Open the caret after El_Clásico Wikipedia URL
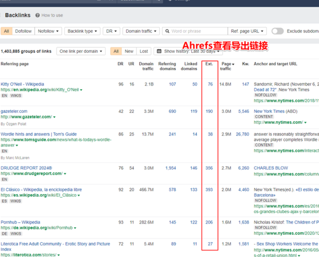This screenshot has width=319, height=257. point(79,196)
